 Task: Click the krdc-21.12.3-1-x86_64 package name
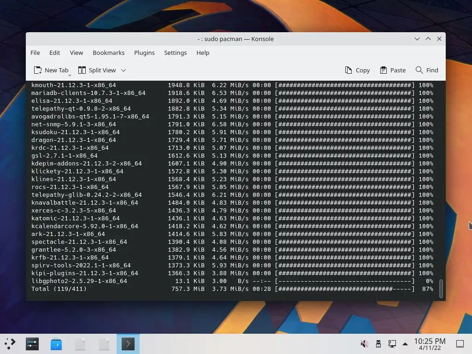click(70, 148)
